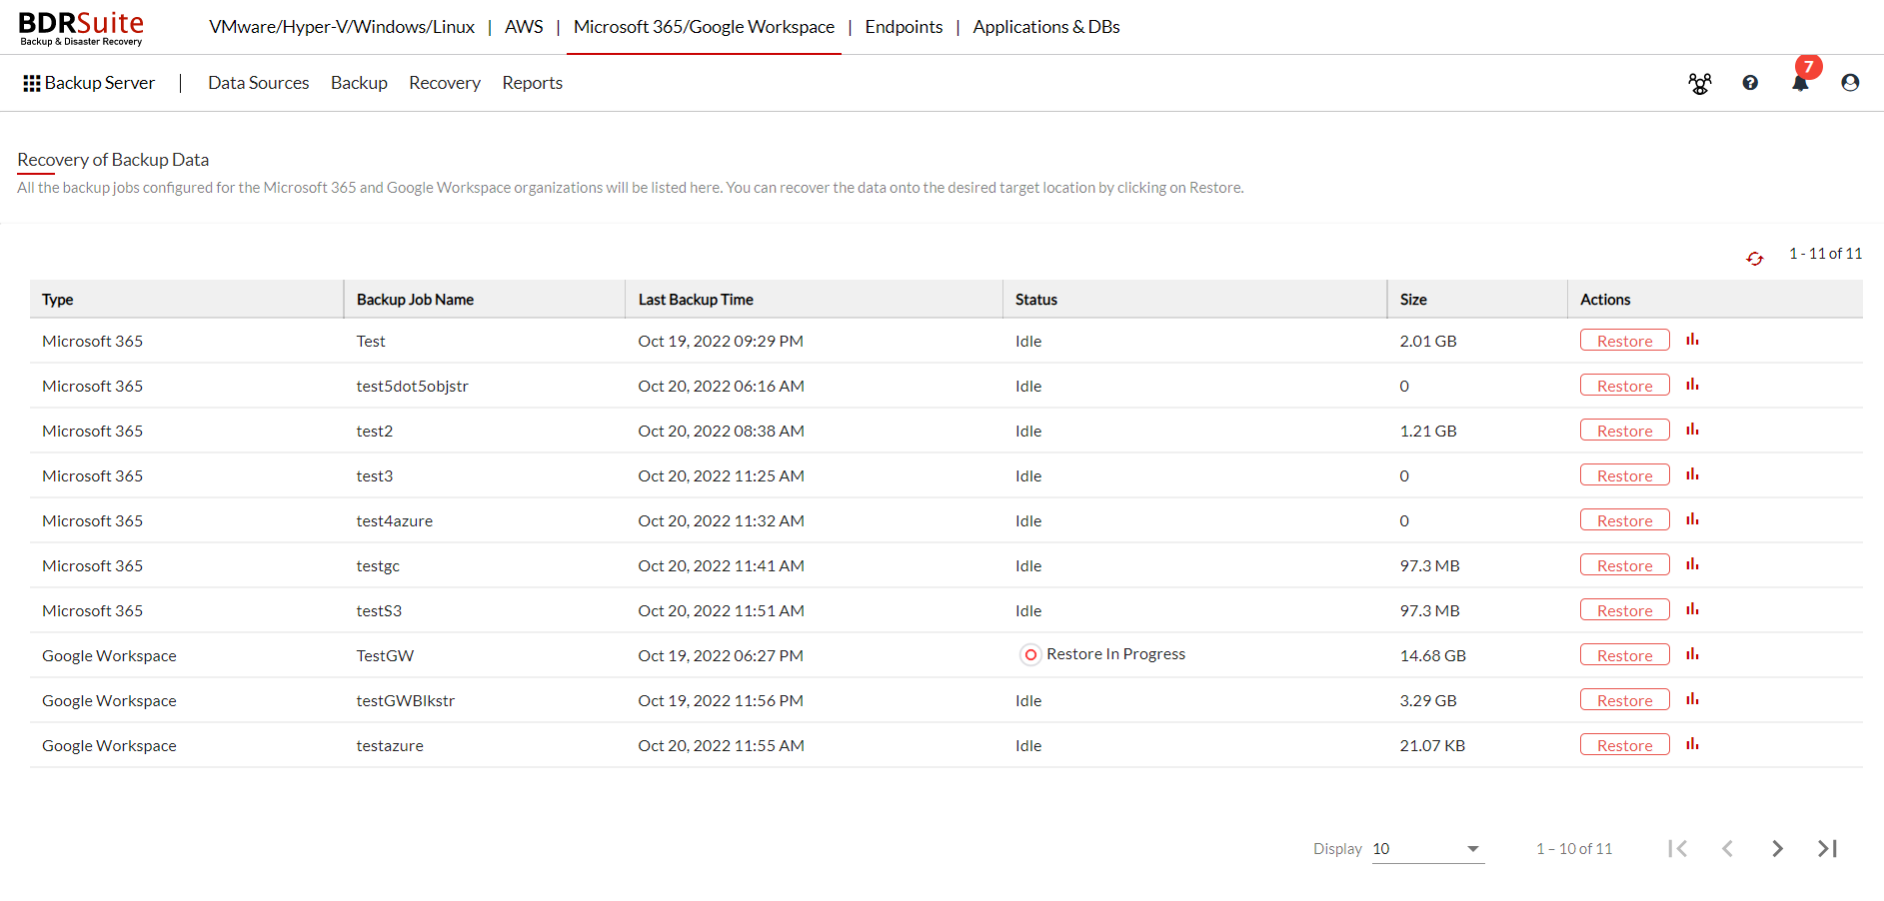This screenshot has width=1884, height=901.
Task: Jump to last page of results
Action: click(1827, 848)
